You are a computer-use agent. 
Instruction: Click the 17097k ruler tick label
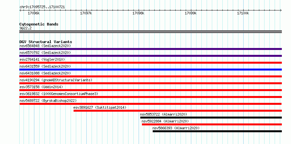pyautogui.click(x=86, y=13)
